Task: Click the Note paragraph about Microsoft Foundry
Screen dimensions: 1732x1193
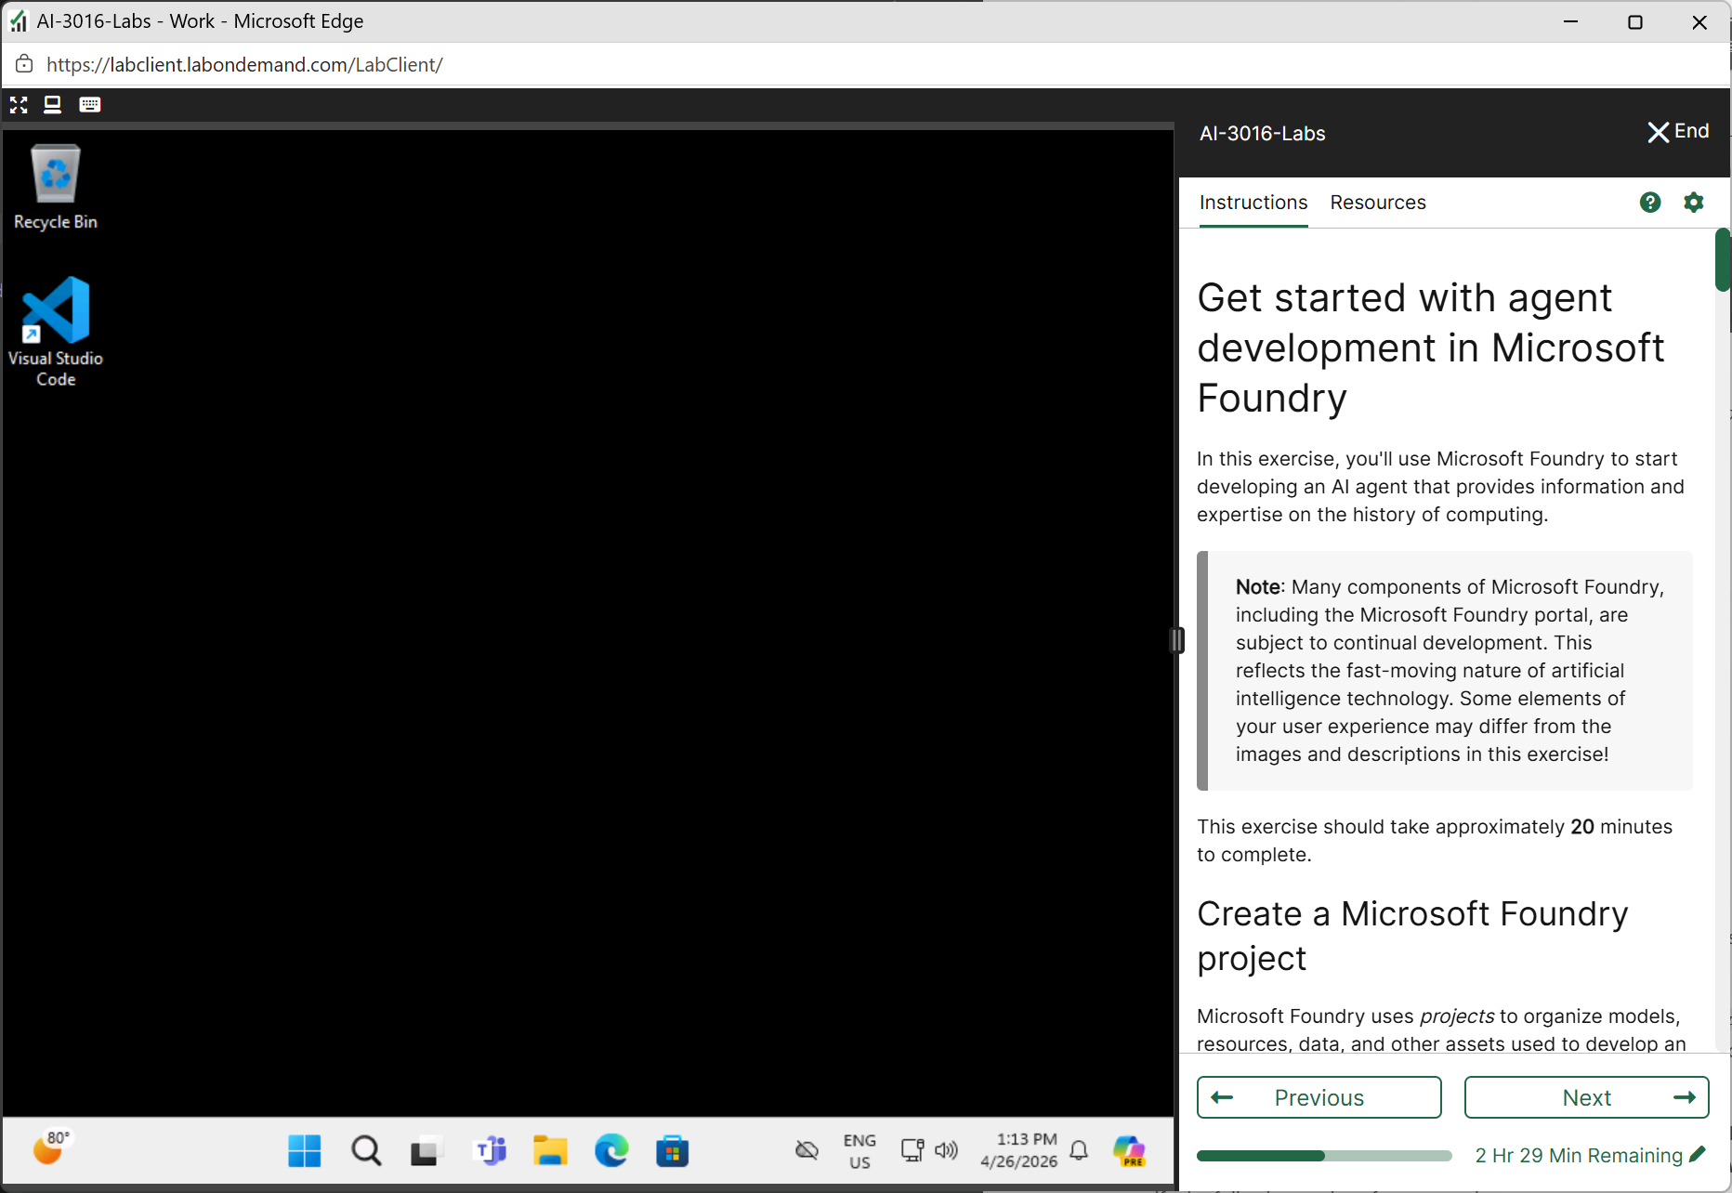Action: click(x=1450, y=670)
